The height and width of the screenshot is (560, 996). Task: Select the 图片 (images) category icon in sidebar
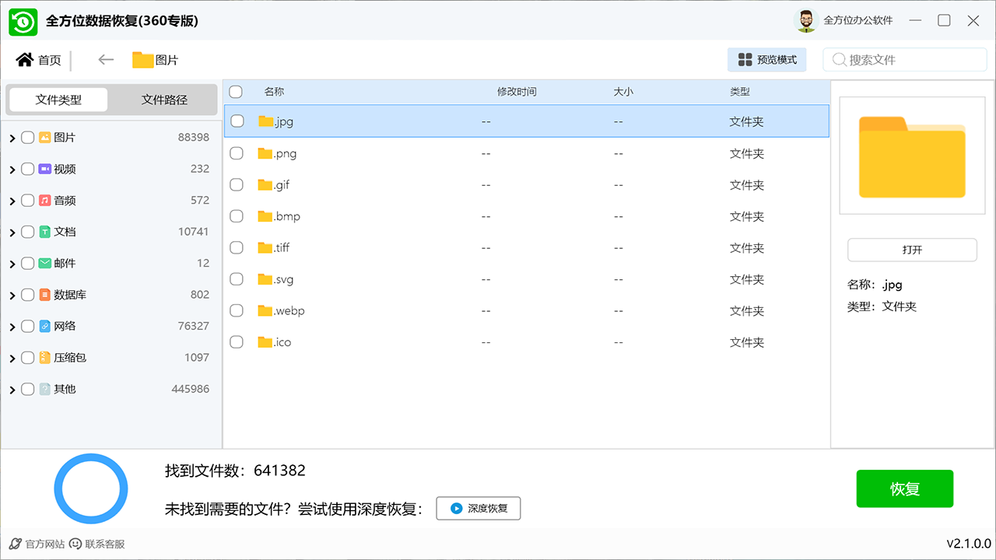43,138
